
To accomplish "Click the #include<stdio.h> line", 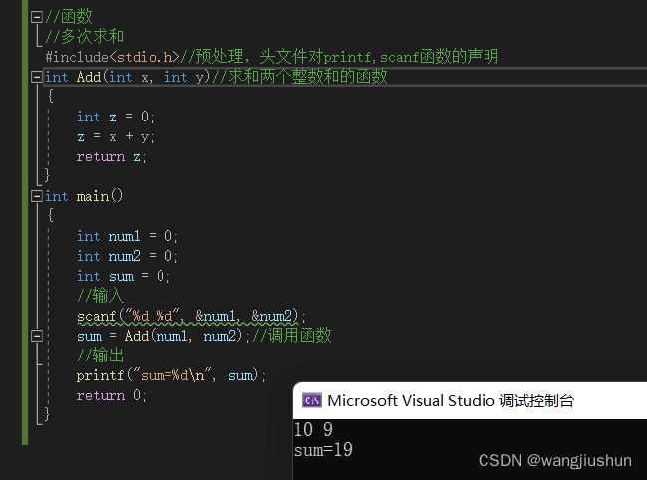I will click(272, 57).
